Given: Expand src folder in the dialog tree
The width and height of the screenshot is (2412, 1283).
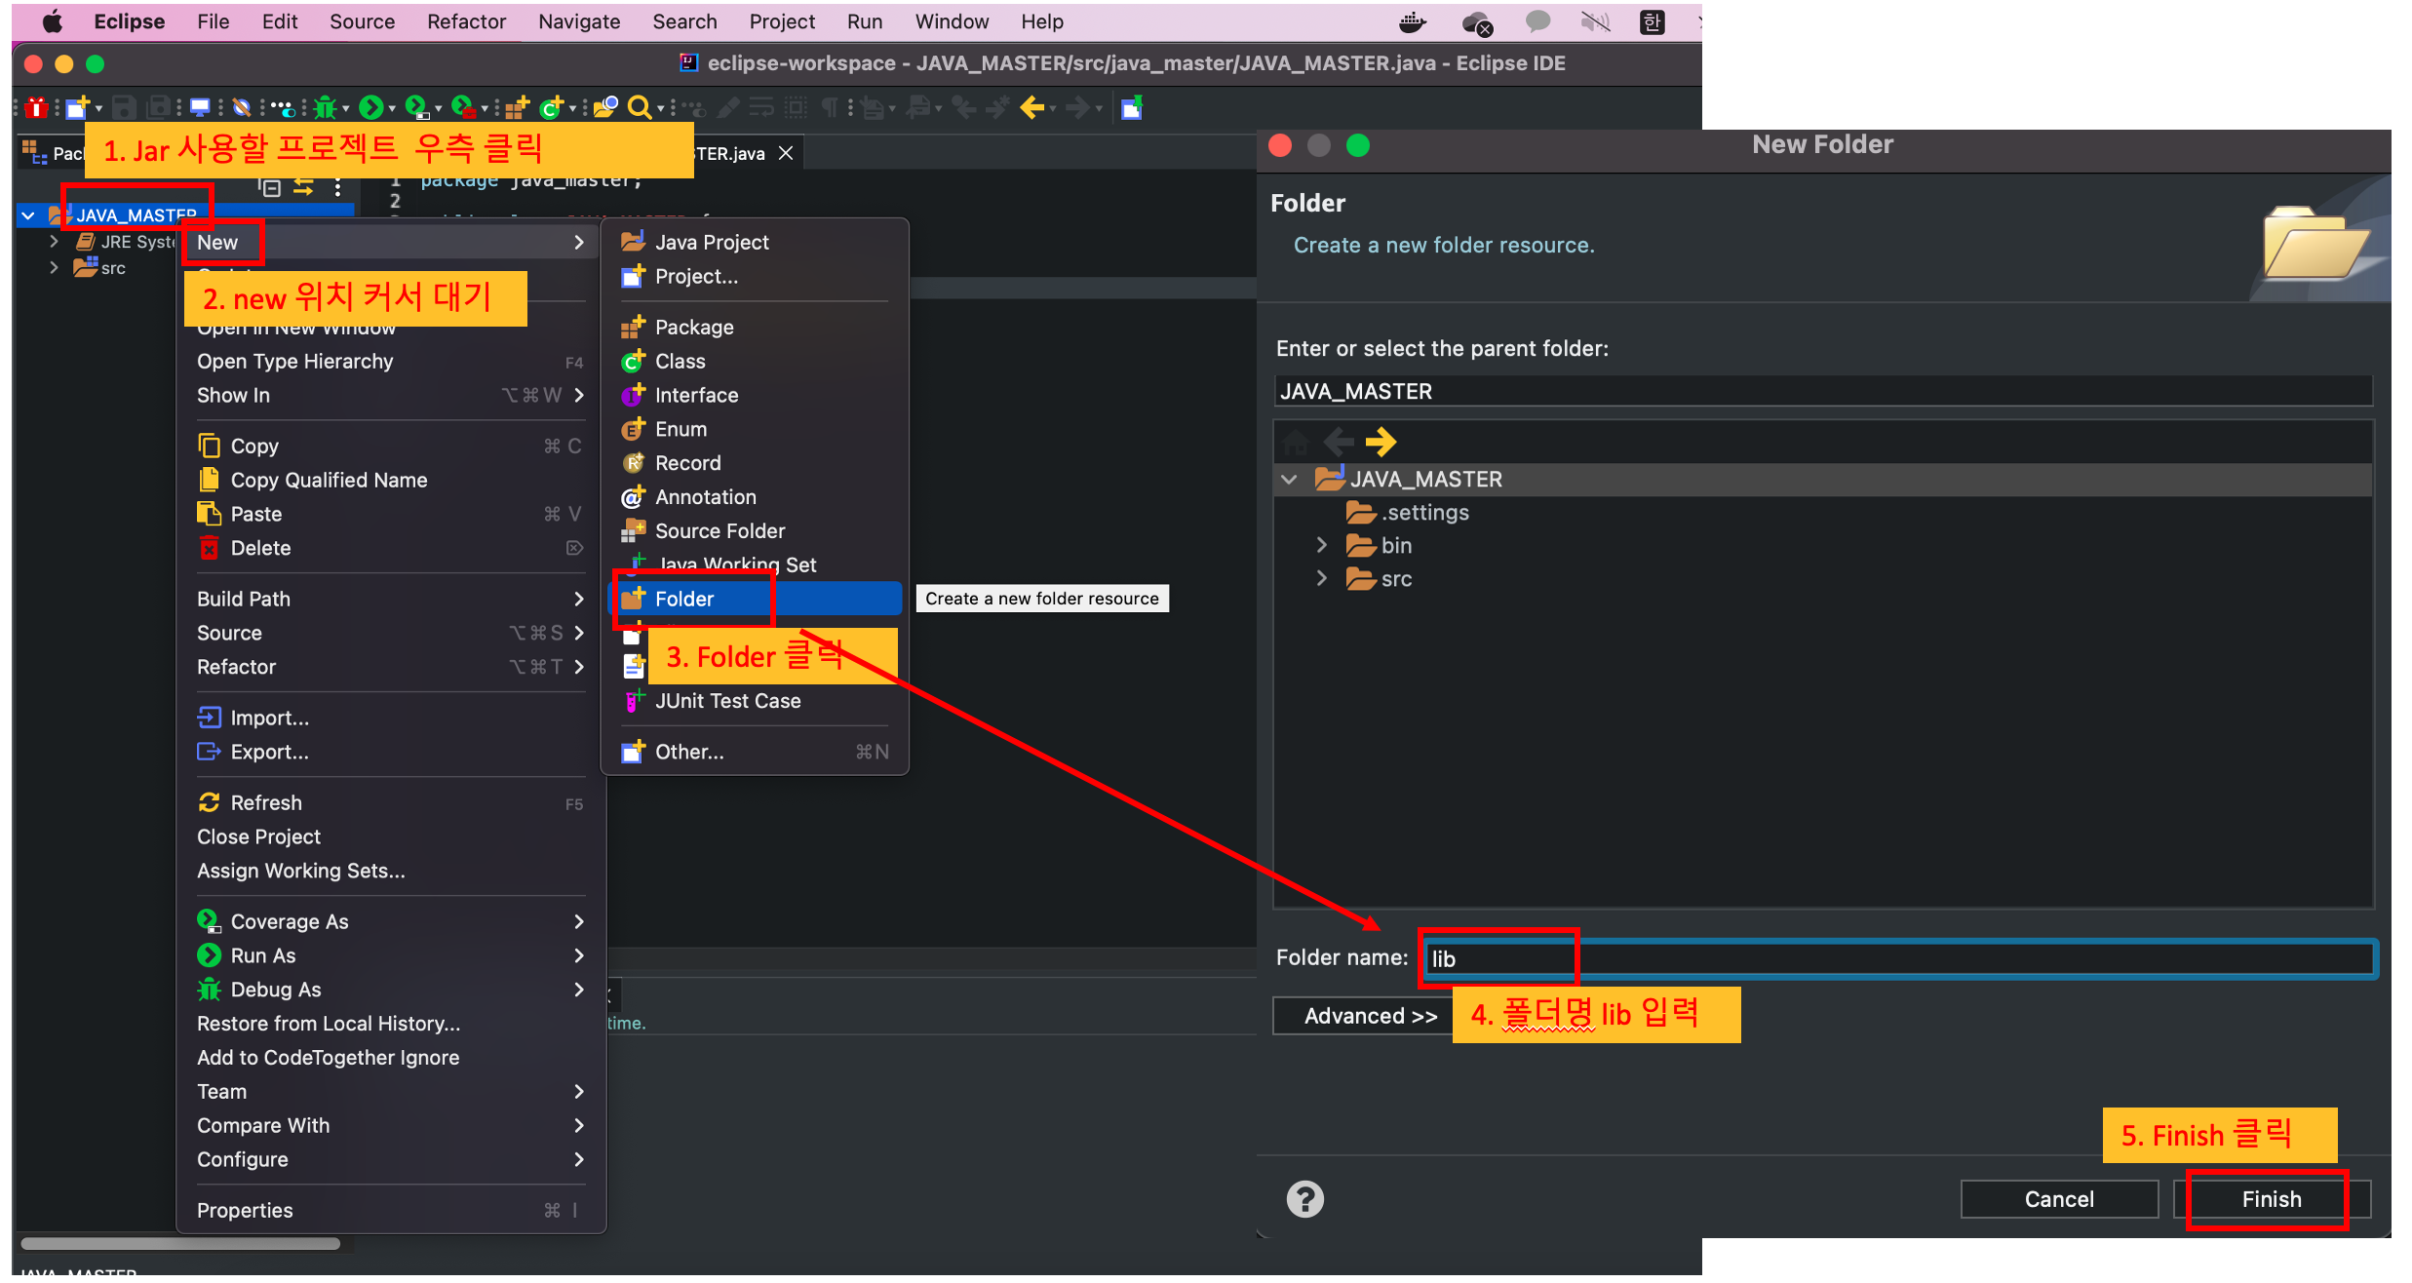Looking at the screenshot, I should point(1321,578).
